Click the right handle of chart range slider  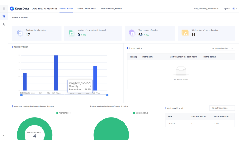[x=107, y=95]
